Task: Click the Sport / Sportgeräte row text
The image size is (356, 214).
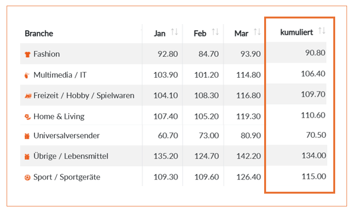Action: coord(67,177)
